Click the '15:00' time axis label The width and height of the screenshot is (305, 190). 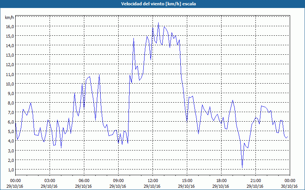(x=187, y=181)
